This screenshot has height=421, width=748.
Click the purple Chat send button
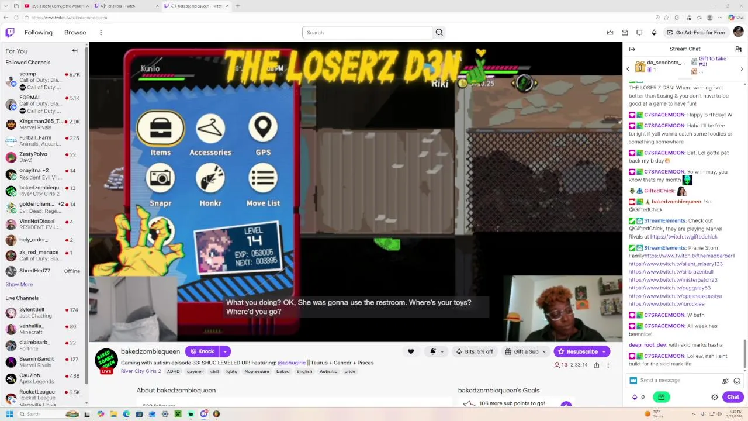(x=733, y=397)
